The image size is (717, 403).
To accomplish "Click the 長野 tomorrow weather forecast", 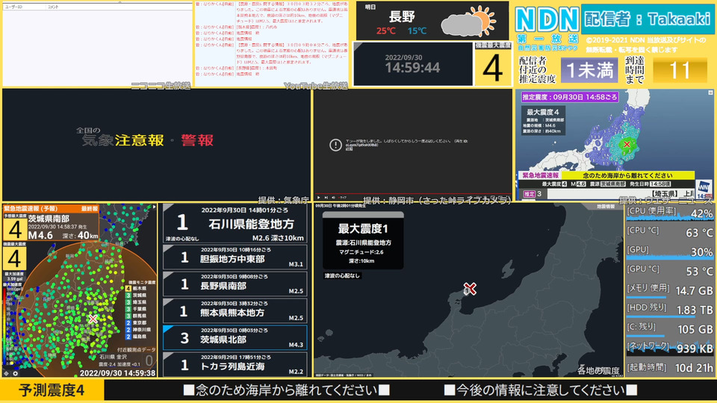I will point(432,21).
